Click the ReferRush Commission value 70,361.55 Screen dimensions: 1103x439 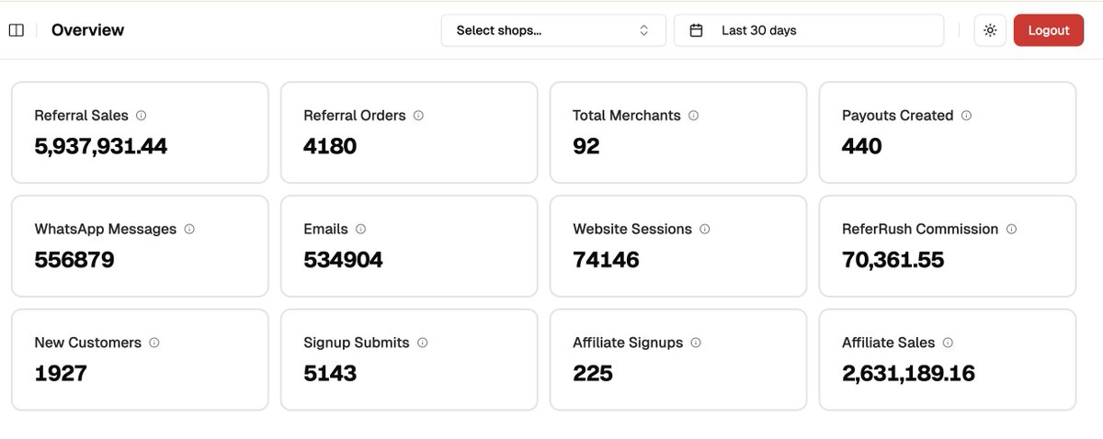[x=893, y=260]
